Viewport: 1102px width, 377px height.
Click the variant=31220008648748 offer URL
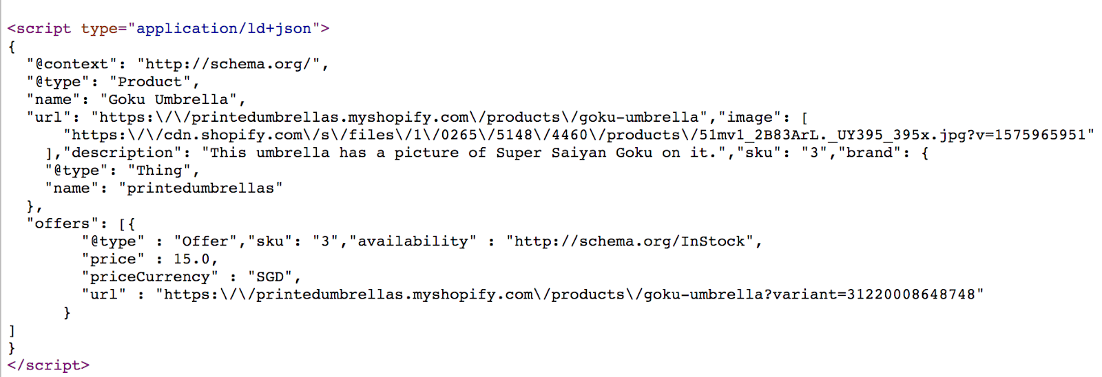pos(570,294)
